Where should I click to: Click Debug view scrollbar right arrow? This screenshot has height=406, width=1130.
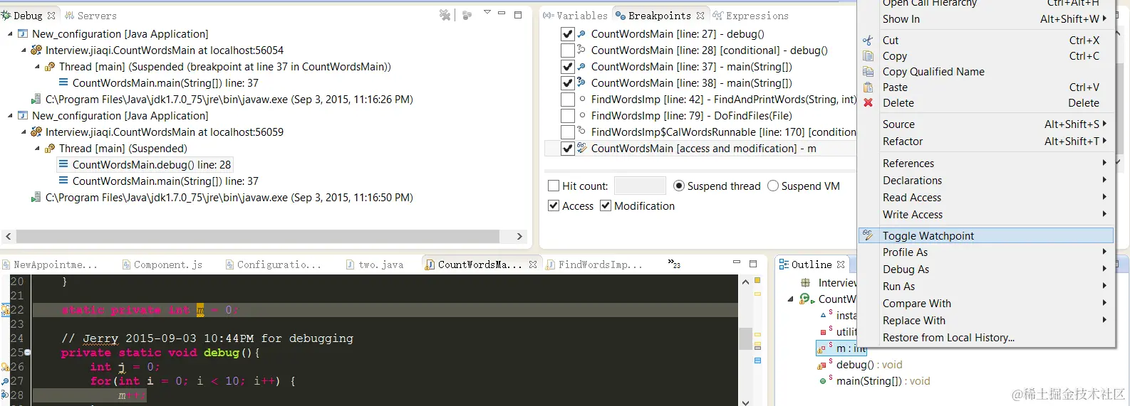pyautogui.click(x=519, y=236)
